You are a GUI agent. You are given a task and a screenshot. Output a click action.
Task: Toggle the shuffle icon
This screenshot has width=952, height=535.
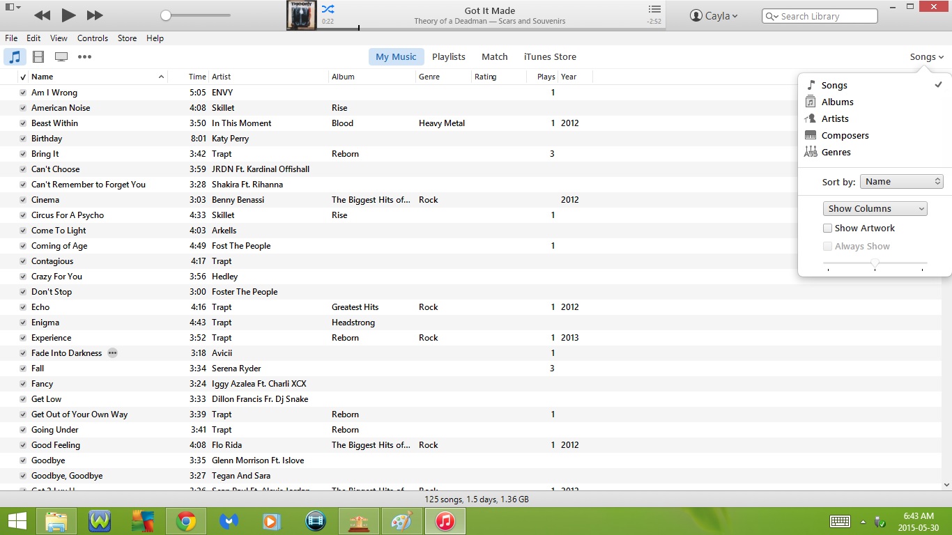328,9
